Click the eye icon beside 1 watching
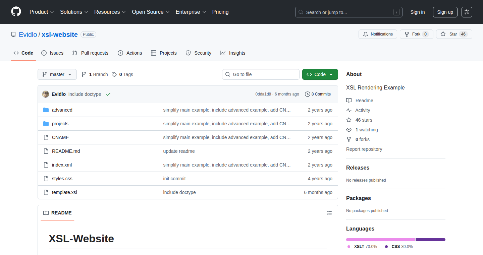 coord(349,130)
